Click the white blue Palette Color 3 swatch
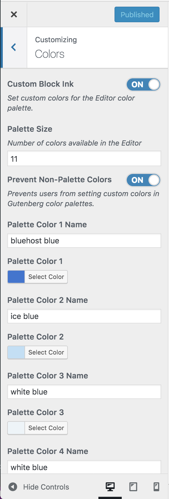Image resolution: width=169 pixels, height=499 pixels. point(16,428)
